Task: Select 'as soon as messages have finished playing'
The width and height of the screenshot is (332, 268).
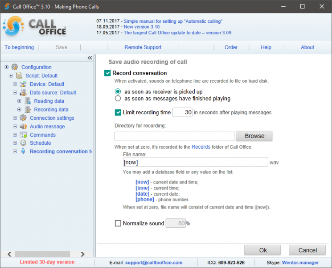Action: (118, 98)
